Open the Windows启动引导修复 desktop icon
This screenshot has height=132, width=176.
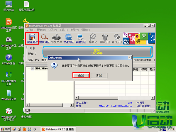[9, 114]
